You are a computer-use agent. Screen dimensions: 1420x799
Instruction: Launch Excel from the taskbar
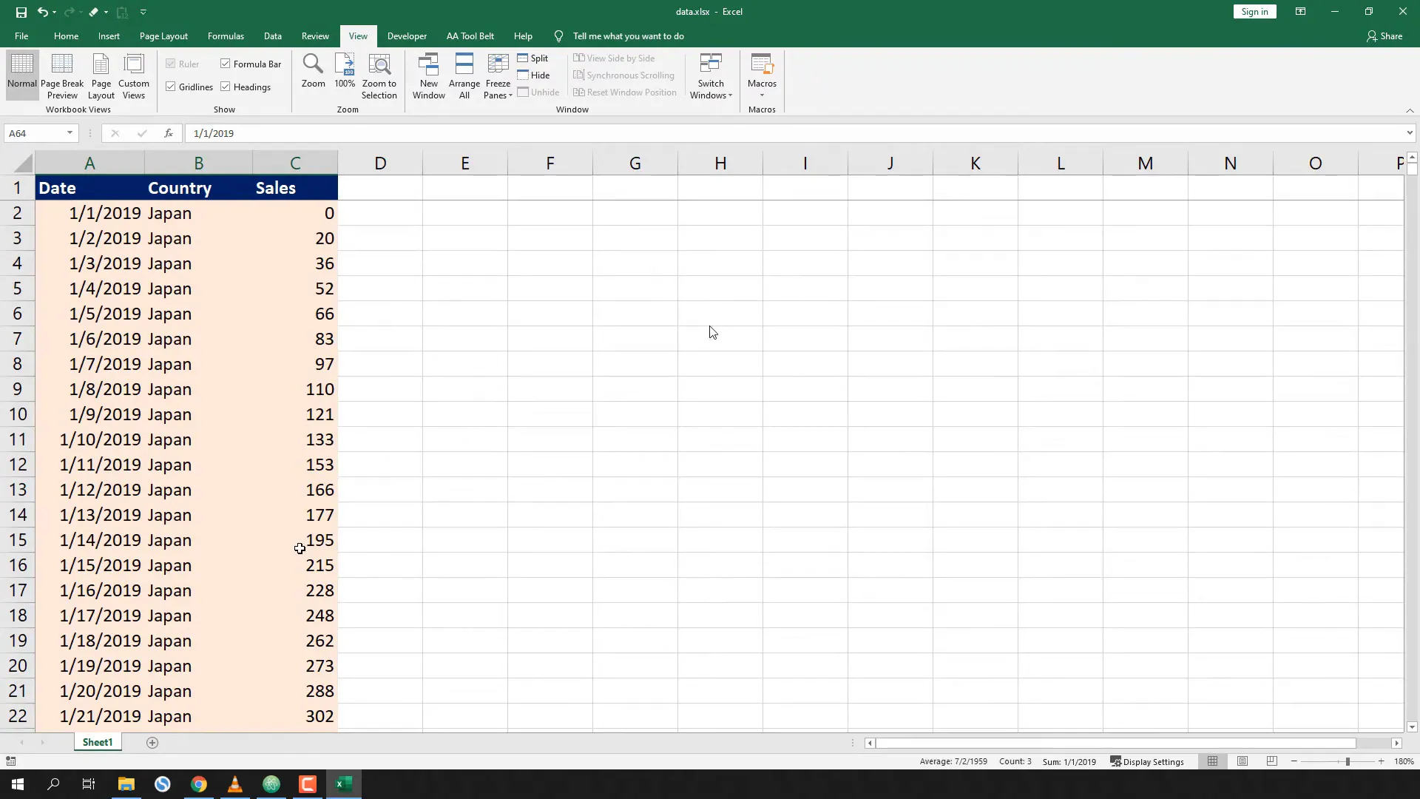(x=343, y=784)
